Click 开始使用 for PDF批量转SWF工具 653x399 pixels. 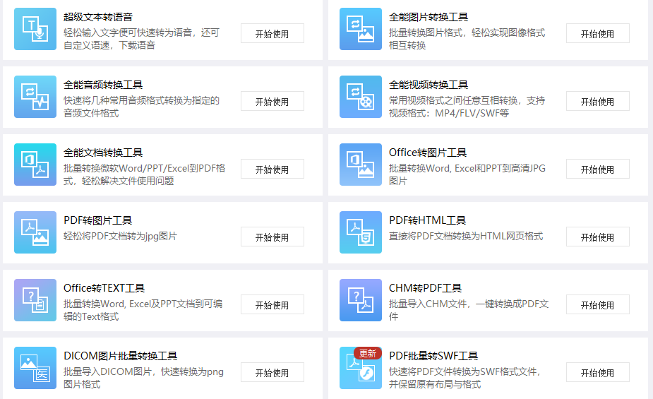pyautogui.click(x=598, y=373)
